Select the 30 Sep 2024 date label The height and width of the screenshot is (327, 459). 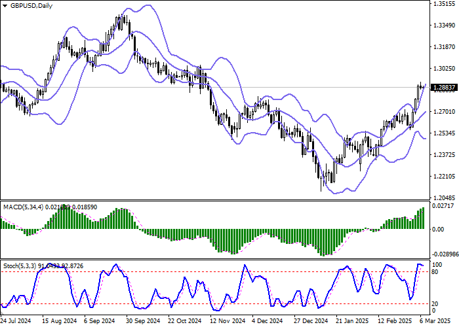(x=144, y=322)
